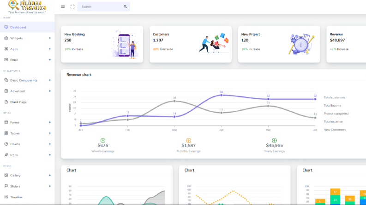Toggle the Total customers legend entry
This screenshot has width=366, height=205.
pos(334,97)
